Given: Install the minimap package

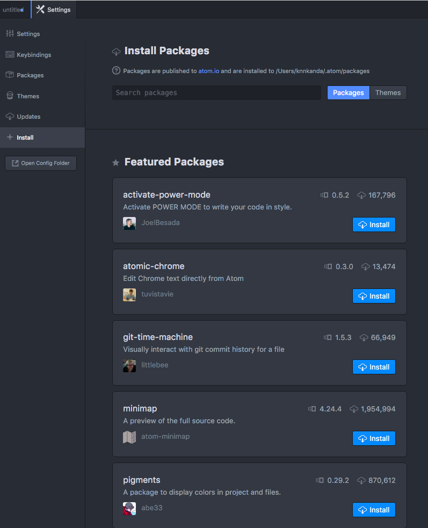Looking at the screenshot, I should click(374, 438).
